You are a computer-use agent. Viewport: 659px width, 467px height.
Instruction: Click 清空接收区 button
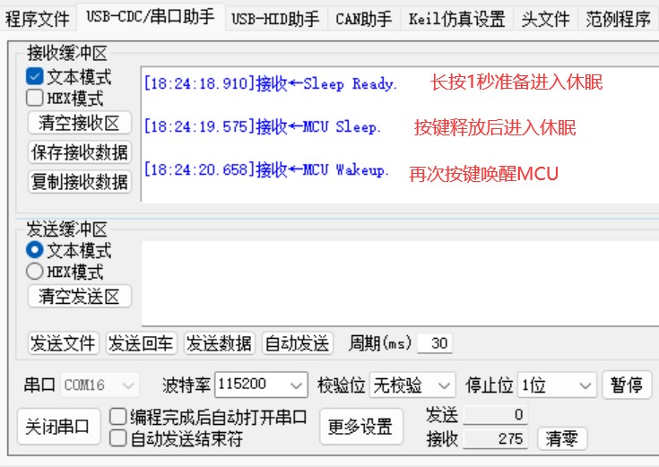pos(80,123)
